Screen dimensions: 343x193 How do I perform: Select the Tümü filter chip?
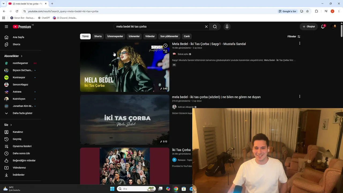(85, 36)
